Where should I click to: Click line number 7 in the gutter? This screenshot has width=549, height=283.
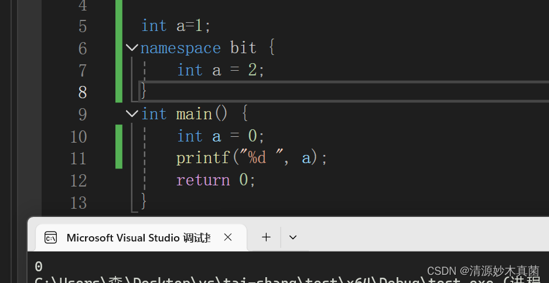(x=83, y=71)
